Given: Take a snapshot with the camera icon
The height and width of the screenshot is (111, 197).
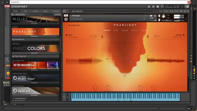Looking at the screenshot, I should pos(151,16).
